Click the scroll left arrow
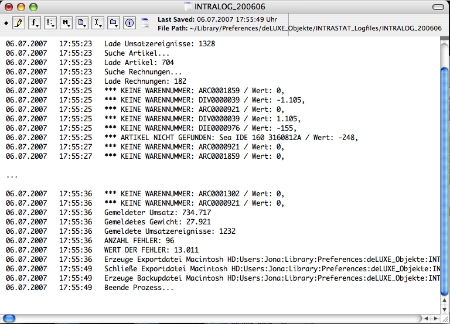Image resolution: width=450 pixels, height=324 pixels. point(425,319)
